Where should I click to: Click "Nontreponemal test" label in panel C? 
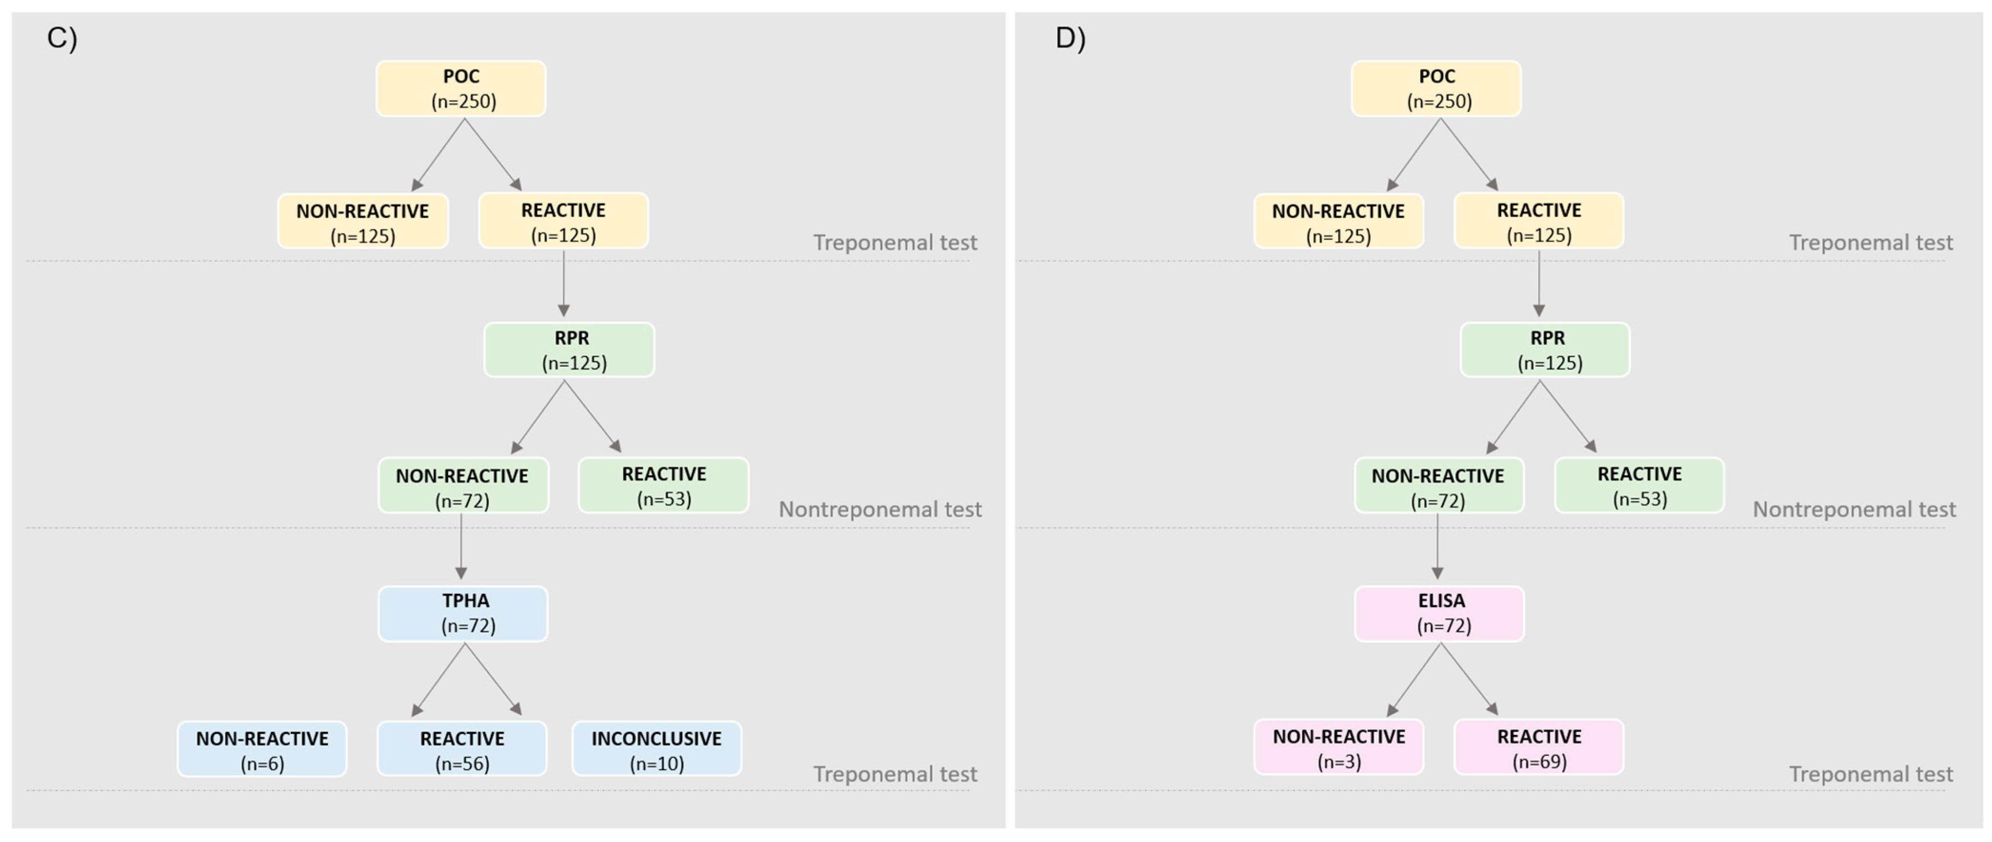pos(879,510)
